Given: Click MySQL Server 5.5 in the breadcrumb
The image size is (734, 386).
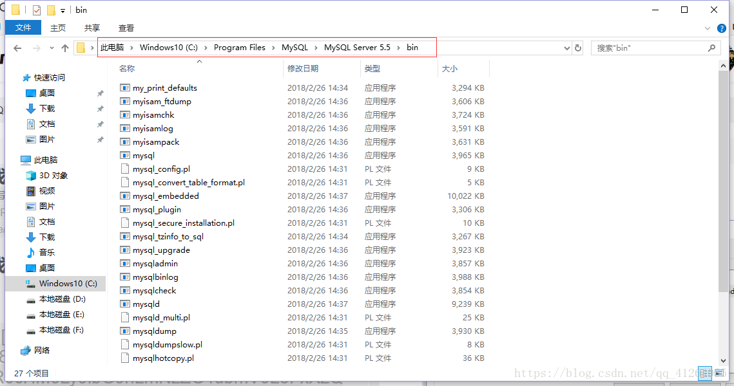Looking at the screenshot, I should (357, 47).
